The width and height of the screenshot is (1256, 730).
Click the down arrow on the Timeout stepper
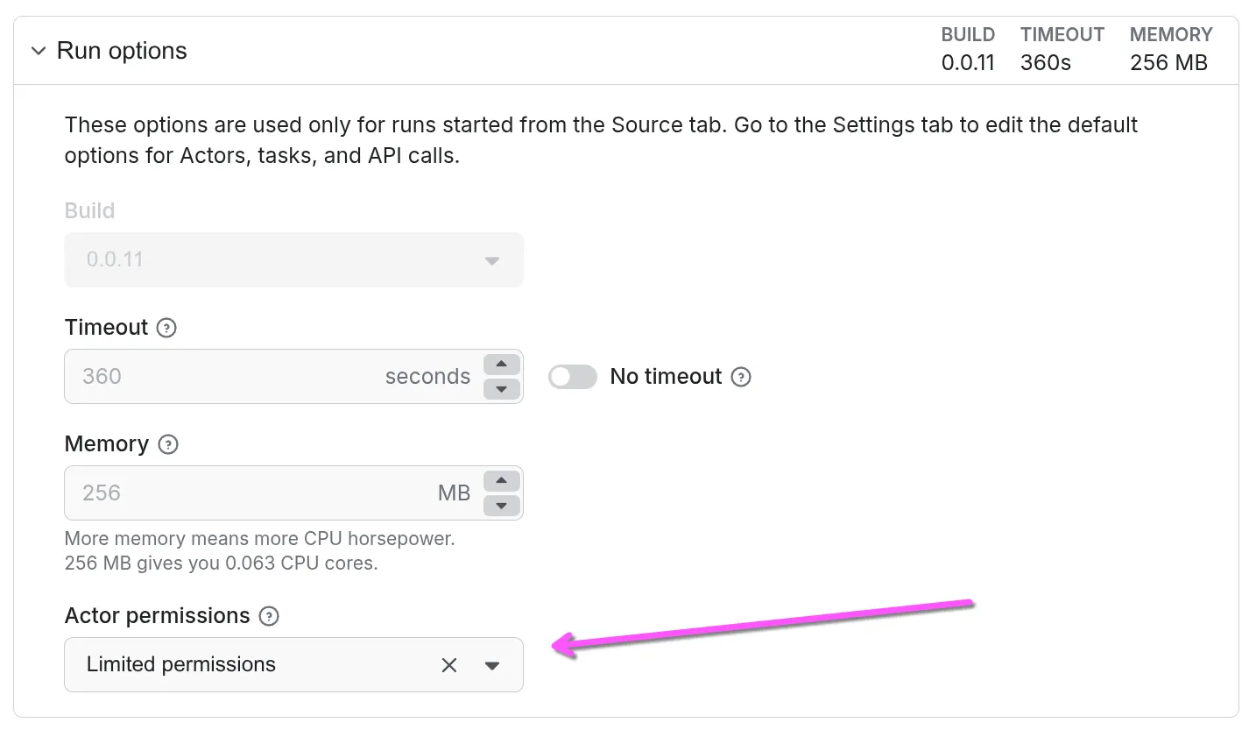point(500,389)
